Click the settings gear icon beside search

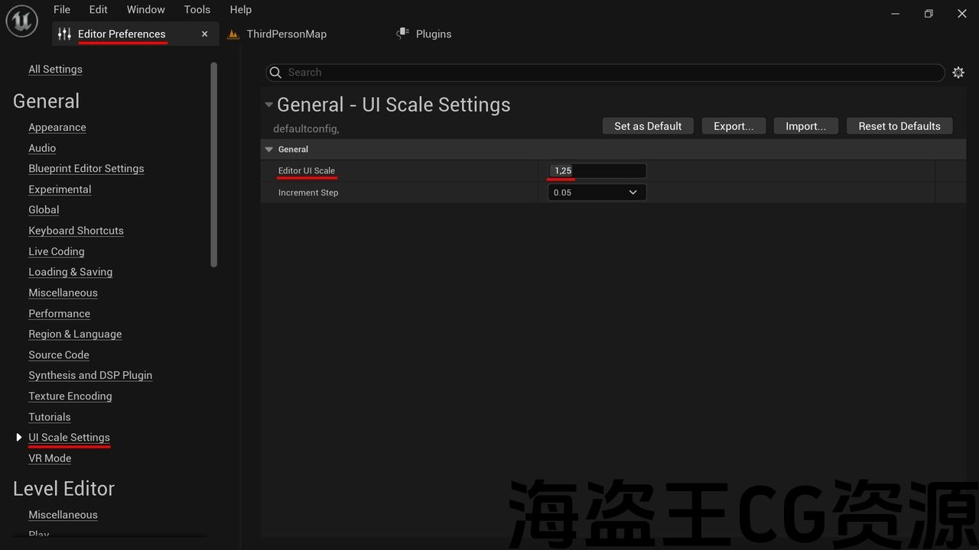(958, 73)
